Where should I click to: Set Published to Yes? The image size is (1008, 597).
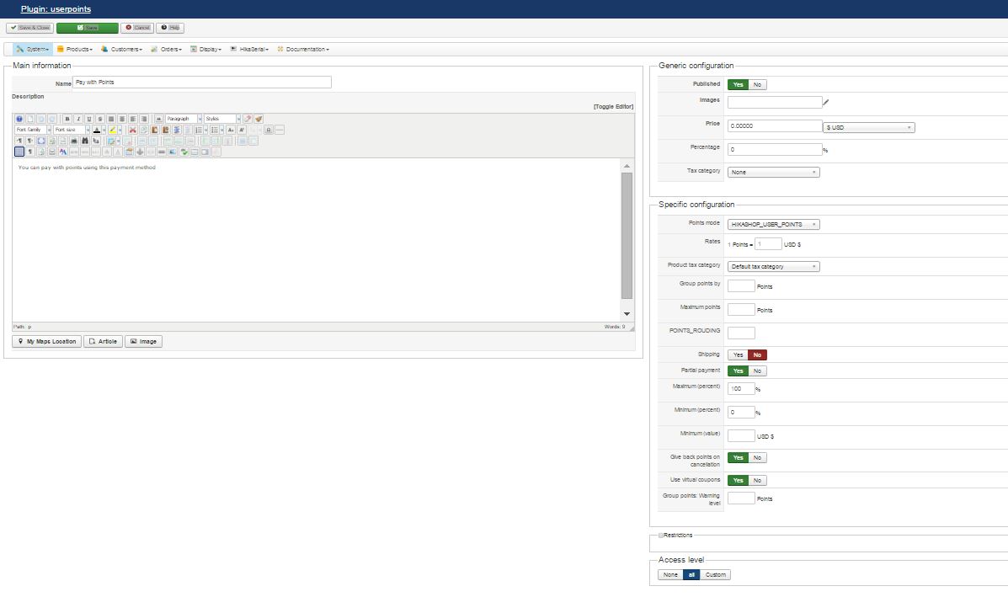(738, 85)
